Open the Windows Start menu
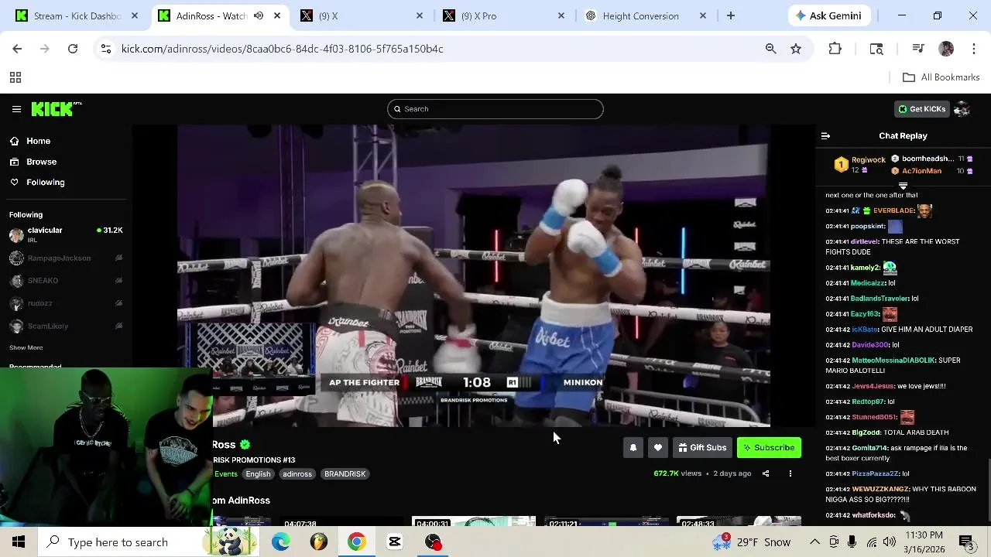Image resolution: width=991 pixels, height=557 pixels. pos(19,542)
